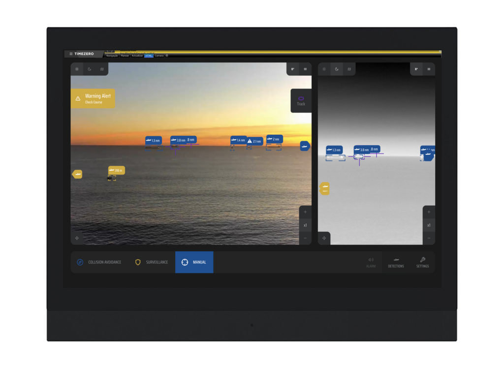Enable night mode on thermal camera view
Image resolution: width=504 pixels, height=368 pixels.
337,69
